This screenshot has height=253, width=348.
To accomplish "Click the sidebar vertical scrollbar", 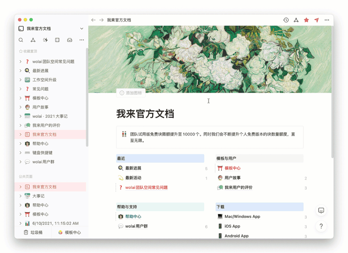I will [87, 97].
